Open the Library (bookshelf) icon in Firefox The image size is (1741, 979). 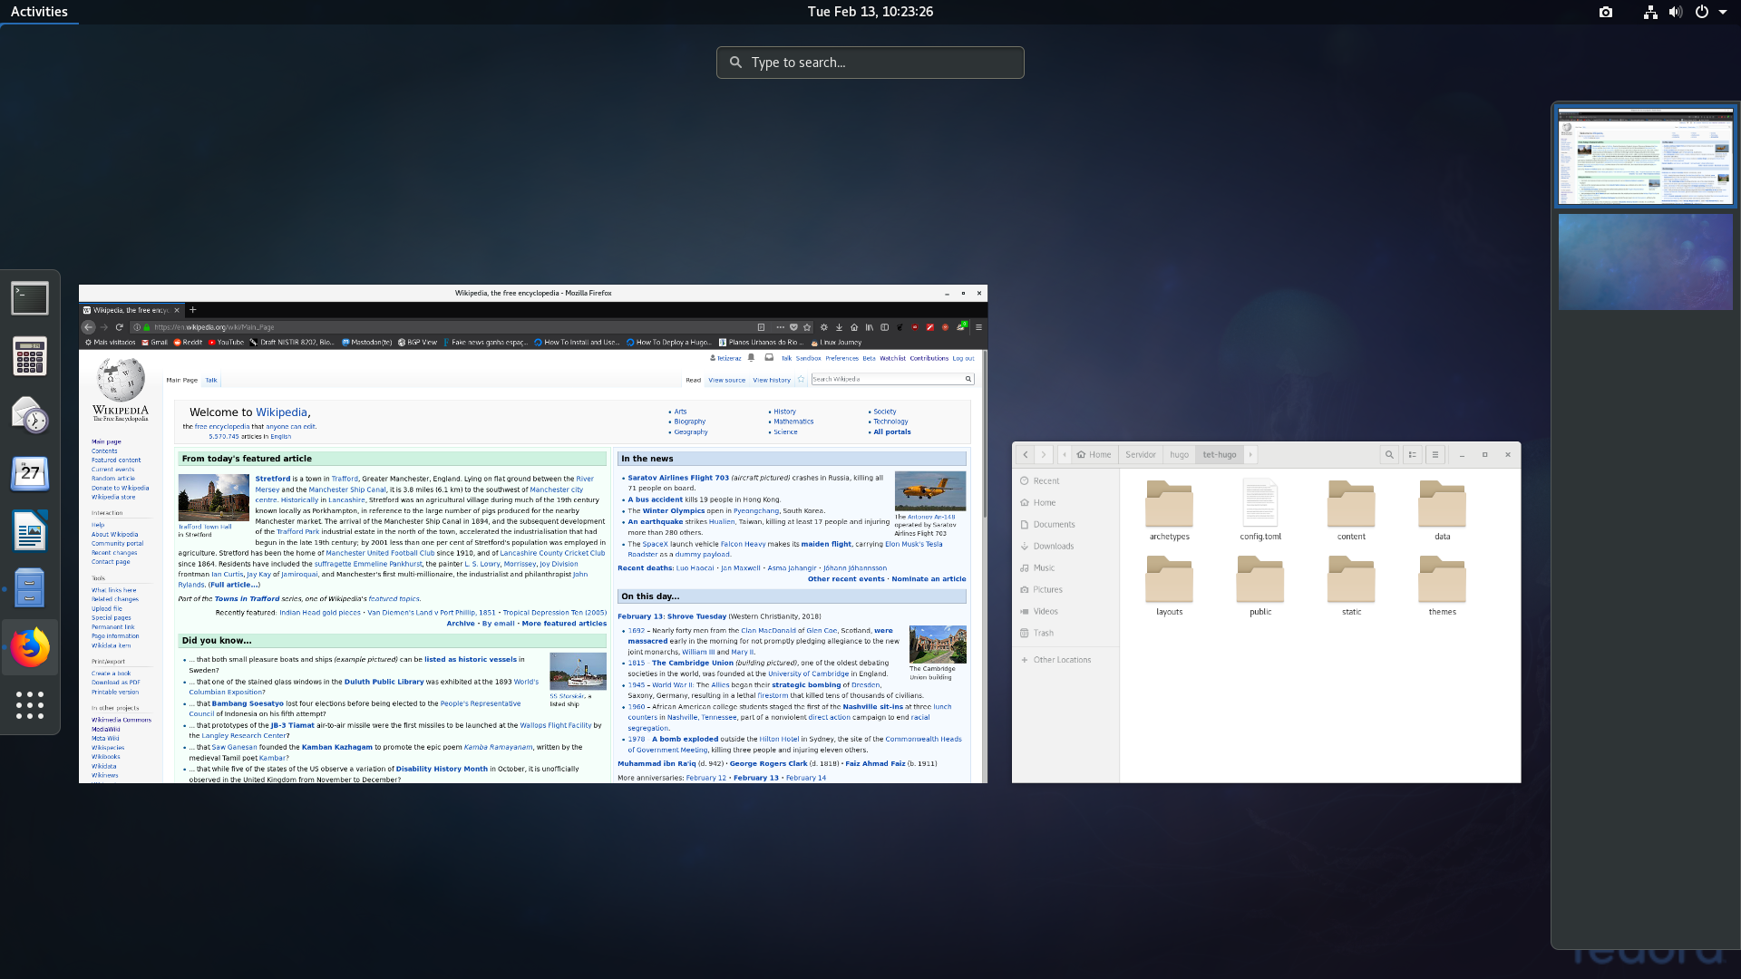click(870, 327)
